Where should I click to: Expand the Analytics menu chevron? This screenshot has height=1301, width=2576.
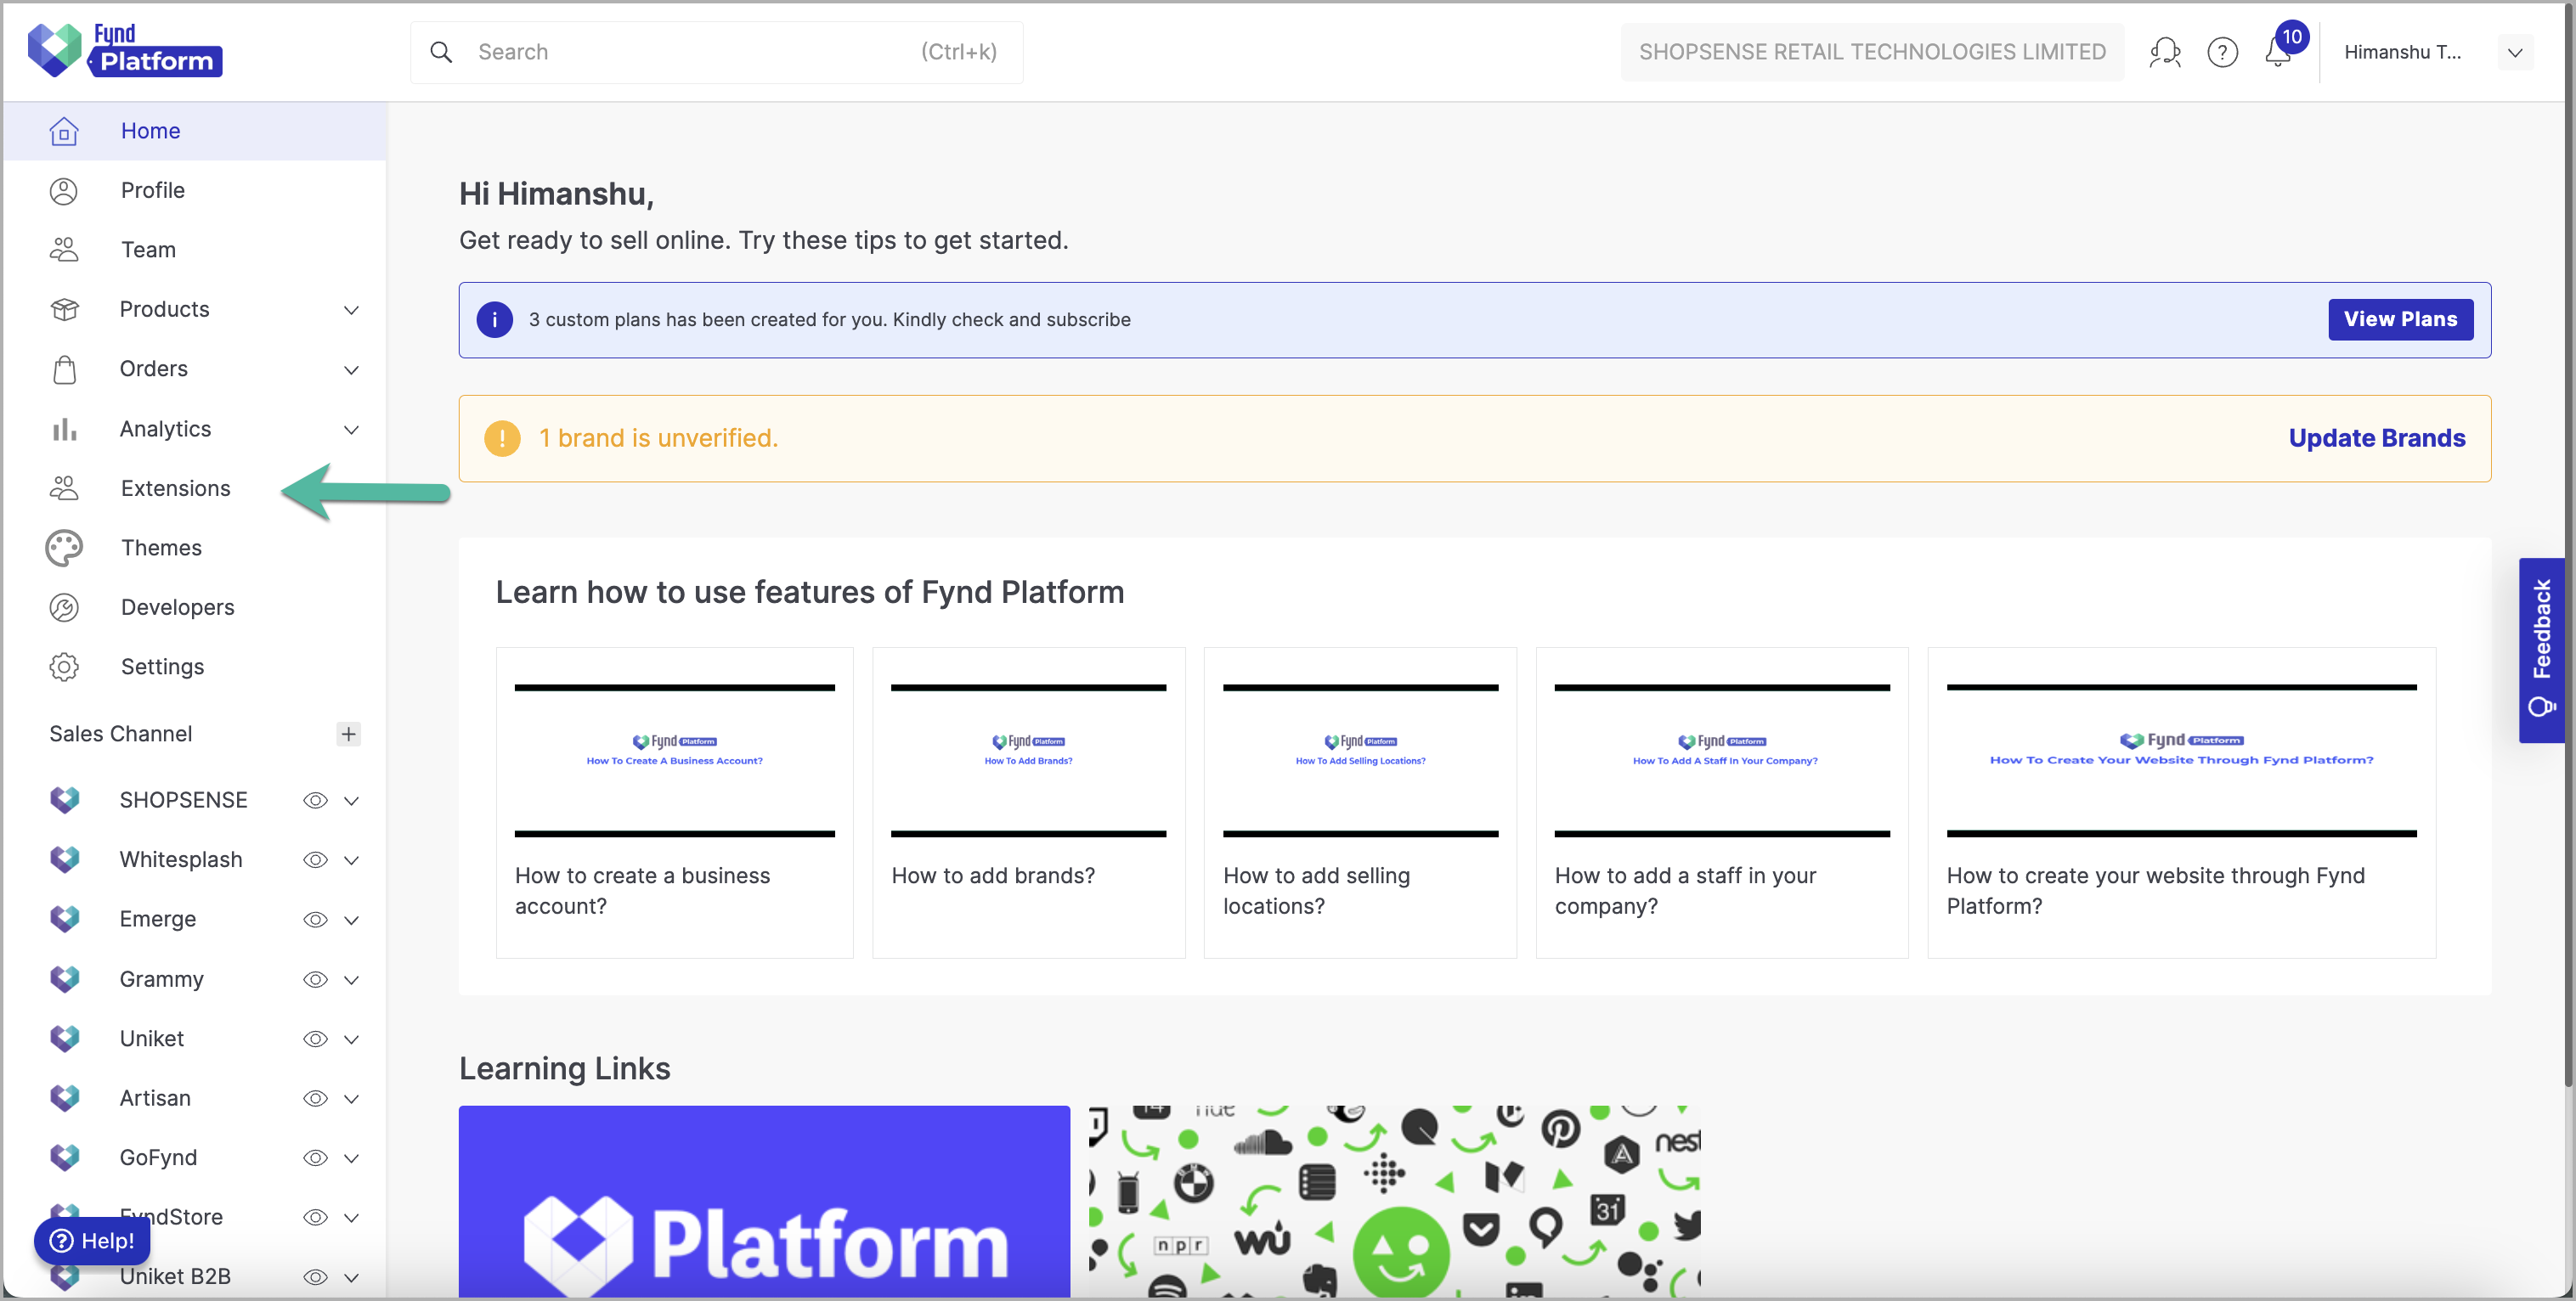point(351,430)
